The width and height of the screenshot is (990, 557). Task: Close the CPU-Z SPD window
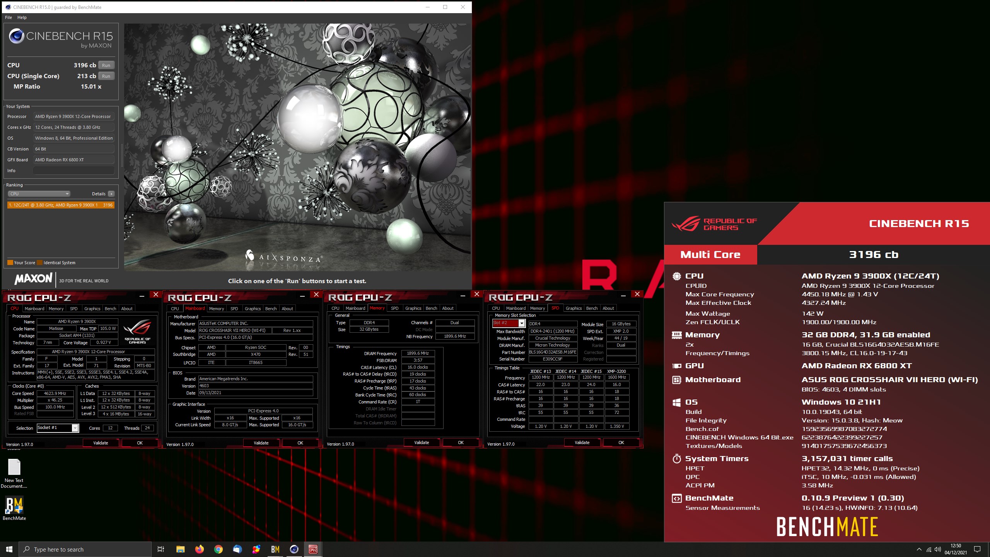tap(637, 294)
